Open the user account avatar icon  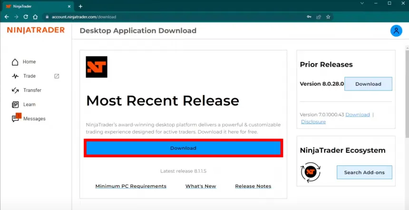[396, 31]
